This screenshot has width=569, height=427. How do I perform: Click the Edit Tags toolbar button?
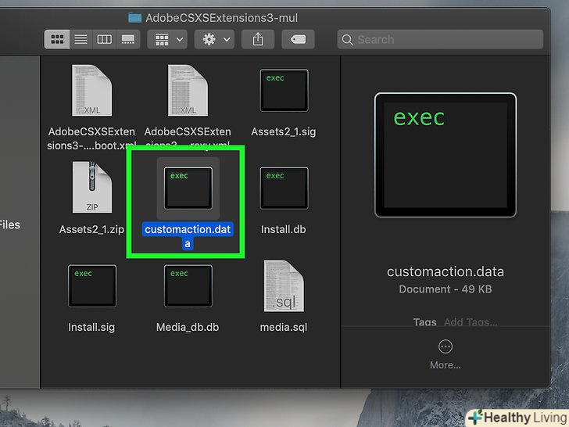click(x=298, y=39)
